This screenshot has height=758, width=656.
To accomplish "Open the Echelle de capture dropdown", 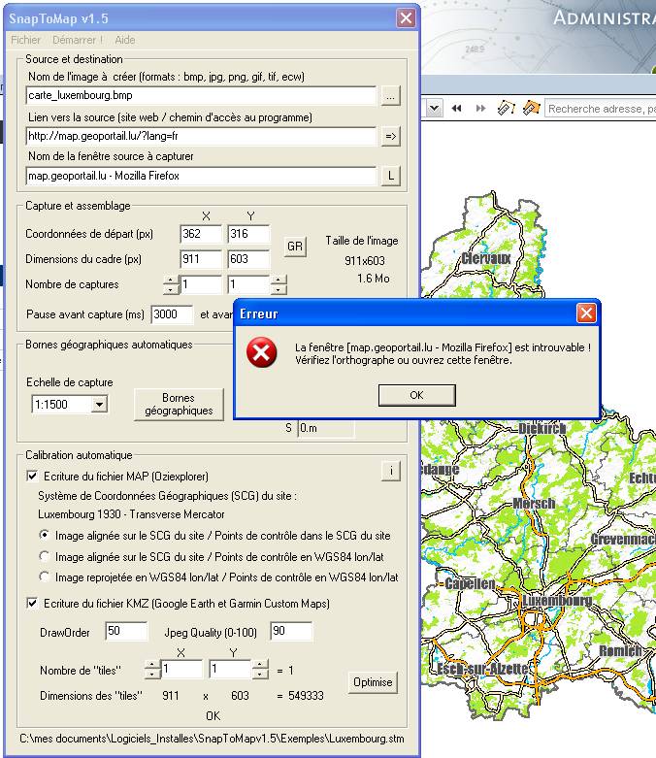I will [x=100, y=404].
